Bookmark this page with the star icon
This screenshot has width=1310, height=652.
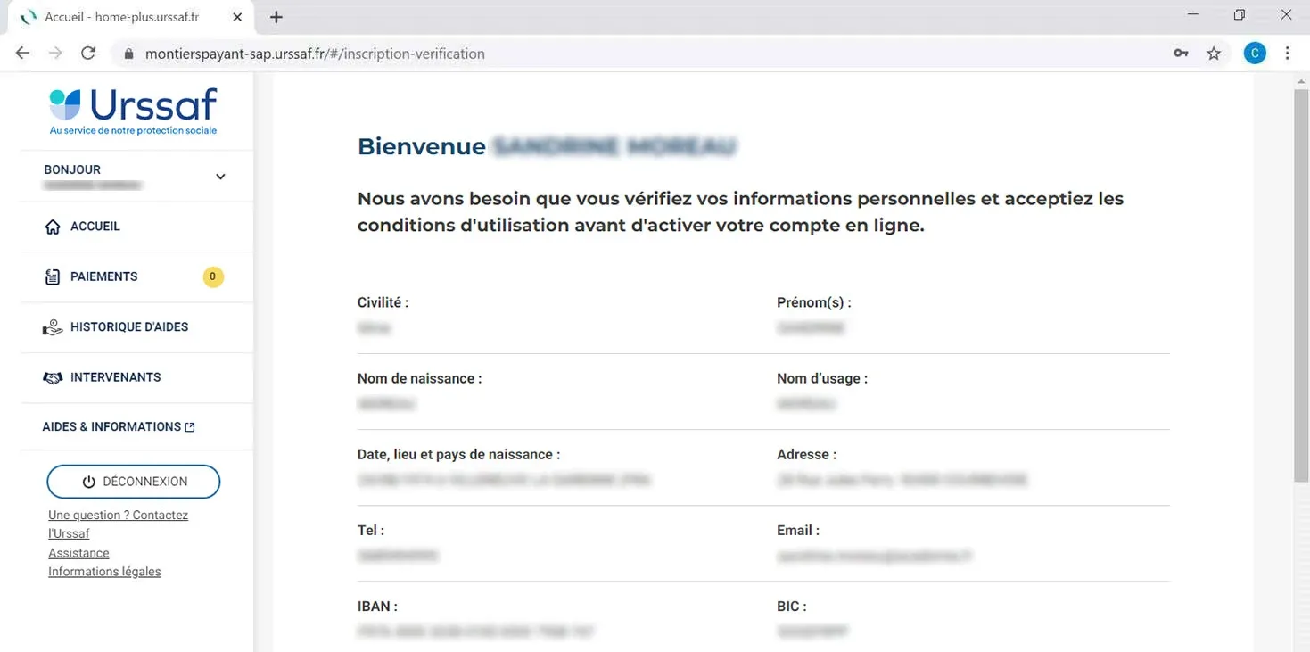coord(1214,54)
